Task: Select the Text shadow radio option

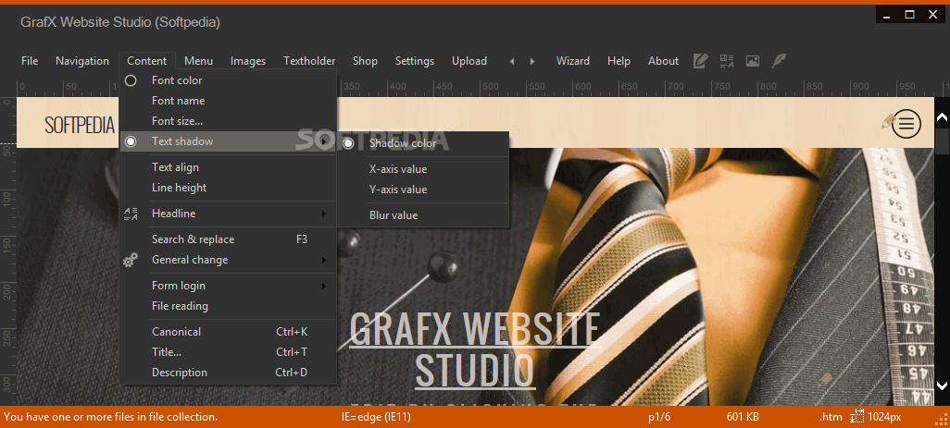Action: (131, 141)
